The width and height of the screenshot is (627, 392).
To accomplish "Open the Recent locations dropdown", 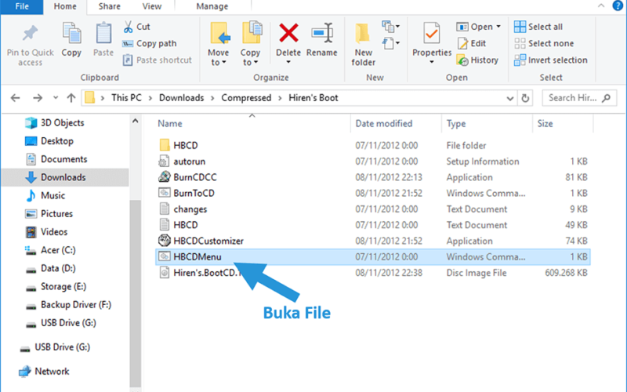I will (x=56, y=98).
